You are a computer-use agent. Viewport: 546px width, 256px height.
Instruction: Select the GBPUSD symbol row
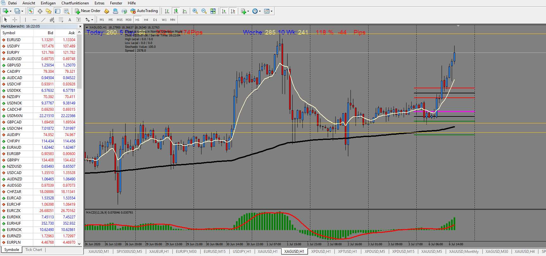tap(39, 65)
